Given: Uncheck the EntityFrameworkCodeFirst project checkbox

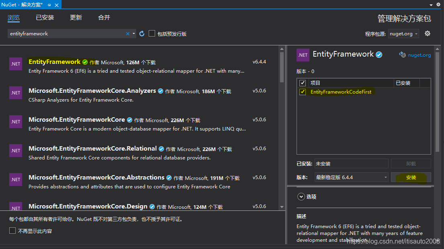Looking at the screenshot, I should click(x=303, y=92).
